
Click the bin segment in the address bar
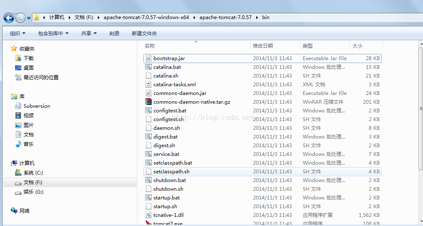point(266,17)
